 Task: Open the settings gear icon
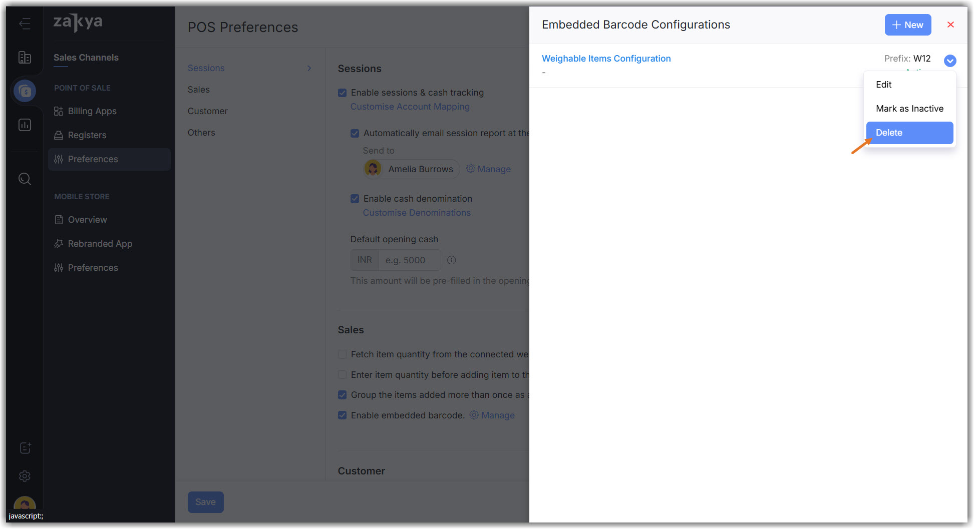pos(25,476)
